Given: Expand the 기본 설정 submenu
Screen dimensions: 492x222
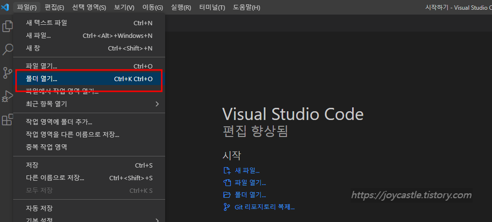Looking at the screenshot, I should pos(89,219).
